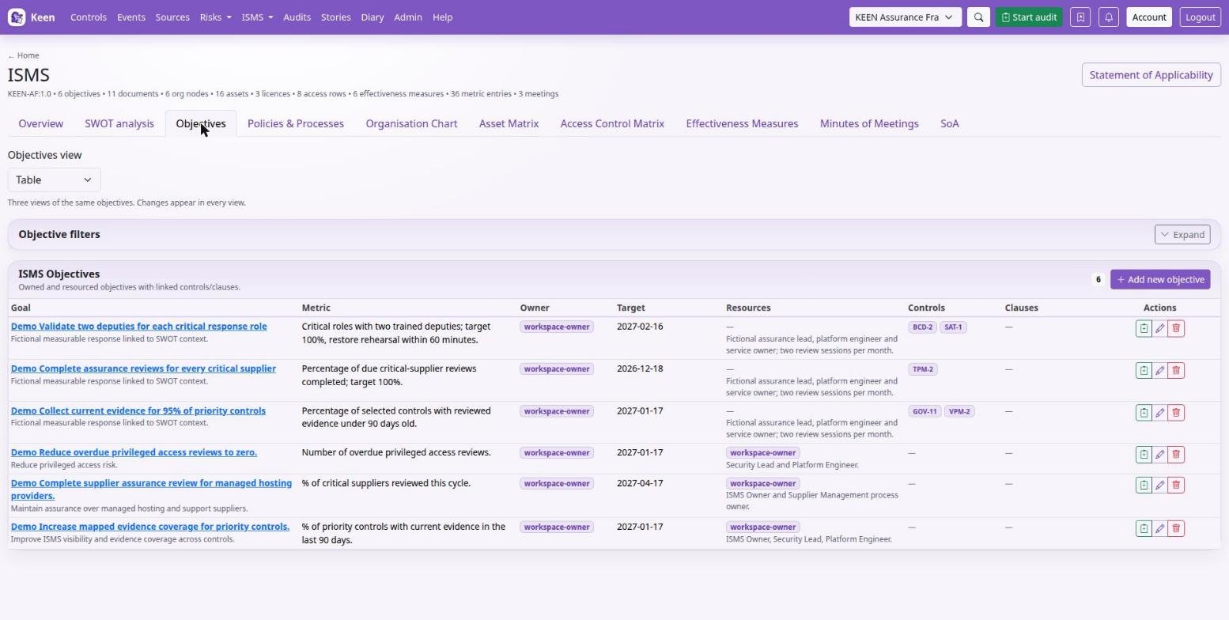Delete the Increase mapped evidence coverage objective
Image resolution: width=1229 pixels, height=620 pixels.
click(1176, 528)
